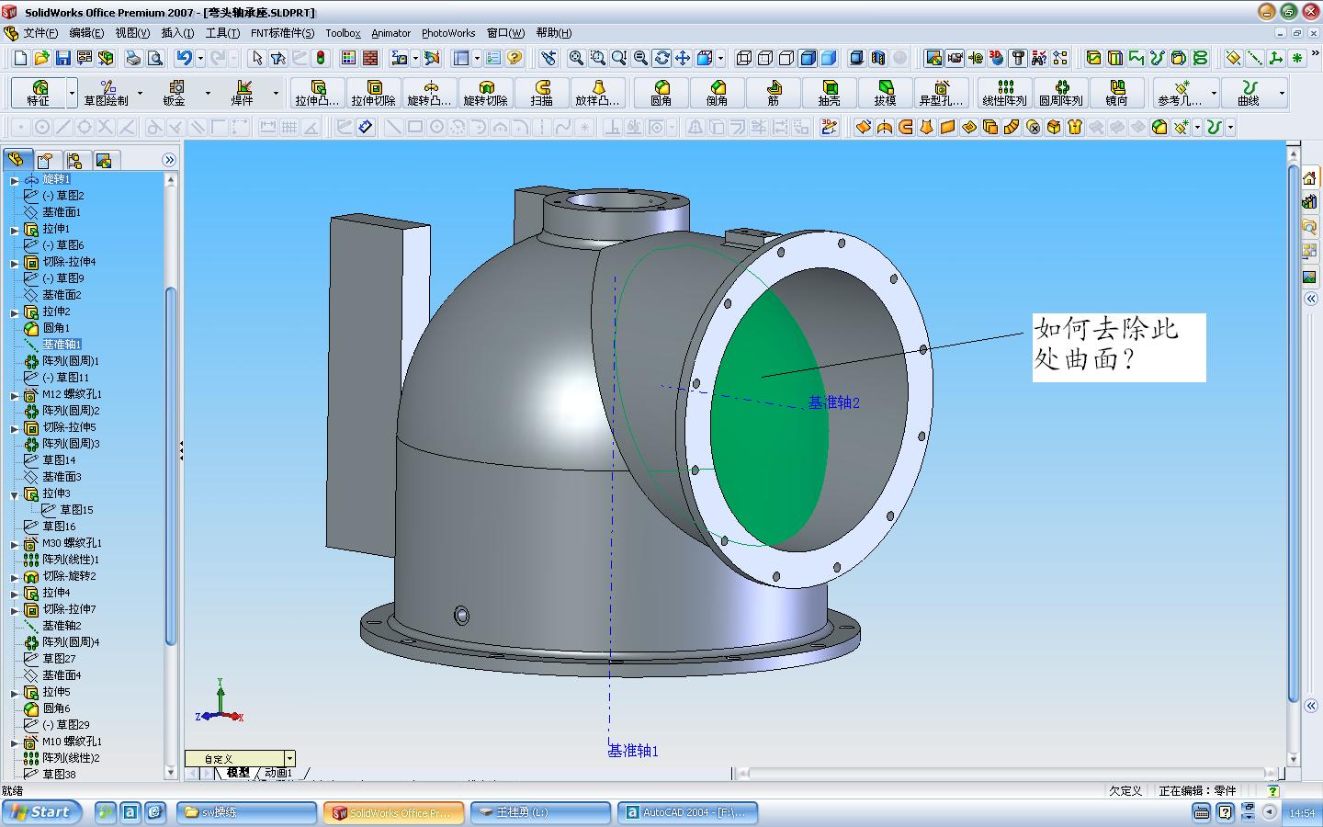Viewport: 1323px width, 827px height.
Task: Open the 自定义 configuration combo box
Action: coord(240,759)
